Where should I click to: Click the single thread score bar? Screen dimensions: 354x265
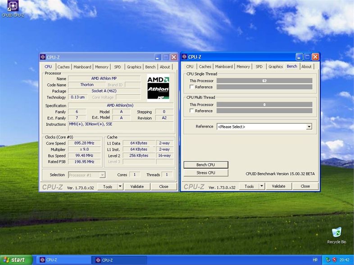pyautogui.click(x=264, y=81)
